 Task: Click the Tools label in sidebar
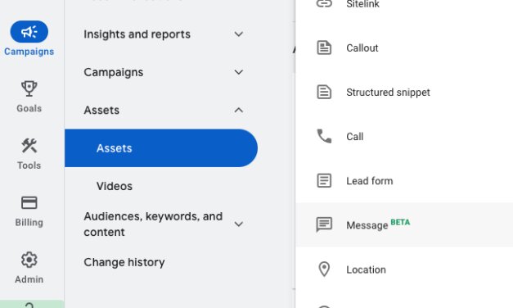29,165
